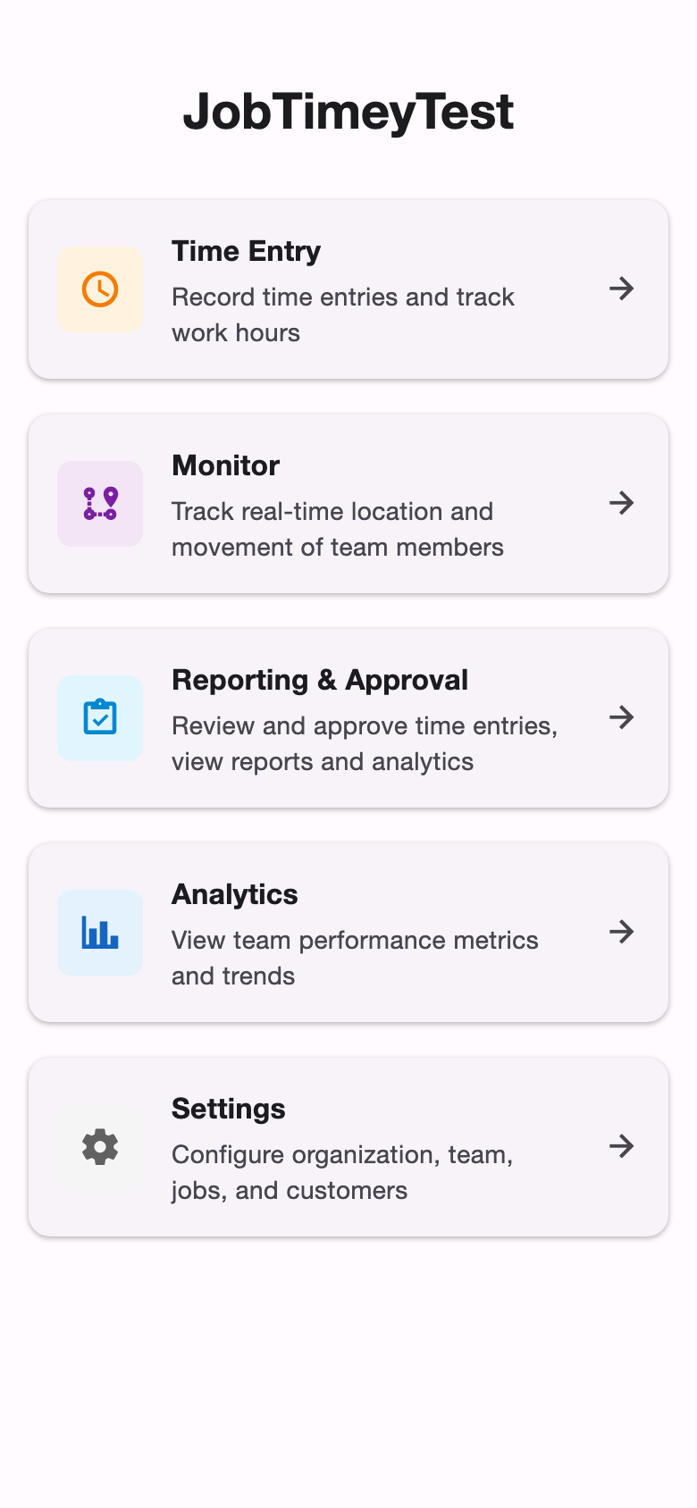
Task: Select the arrow on the Analytics card
Action: pyautogui.click(x=622, y=932)
